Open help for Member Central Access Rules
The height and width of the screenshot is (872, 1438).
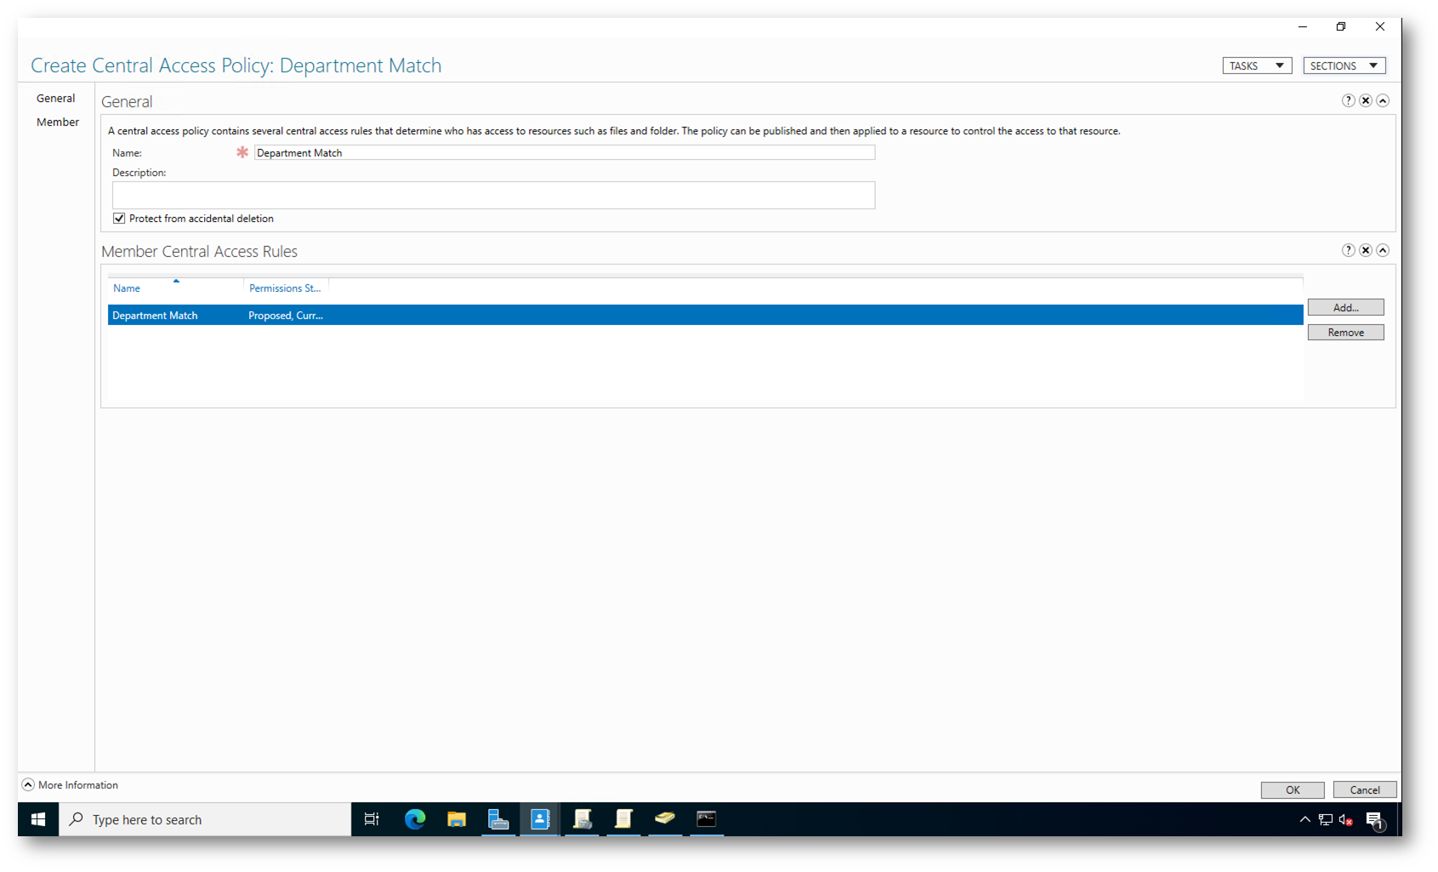point(1348,250)
